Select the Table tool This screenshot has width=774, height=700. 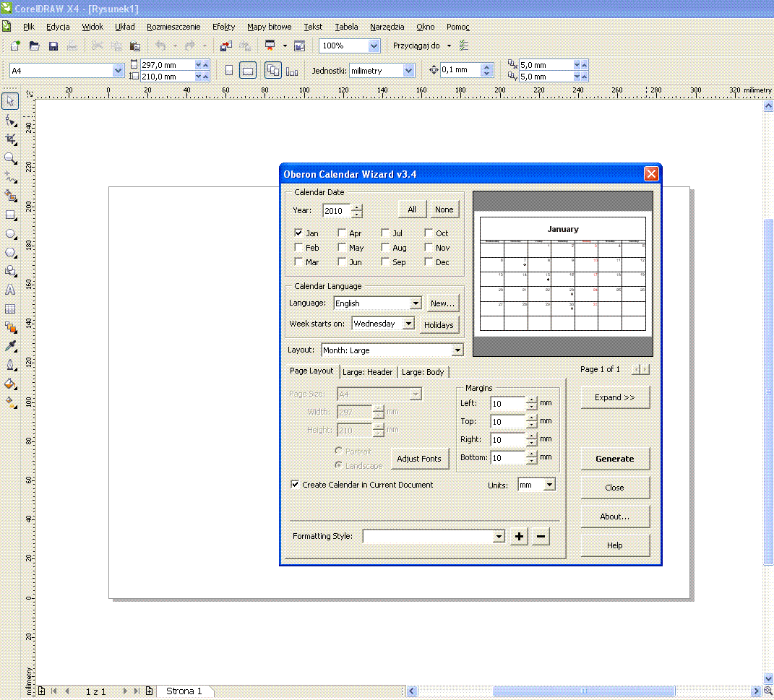click(x=10, y=309)
